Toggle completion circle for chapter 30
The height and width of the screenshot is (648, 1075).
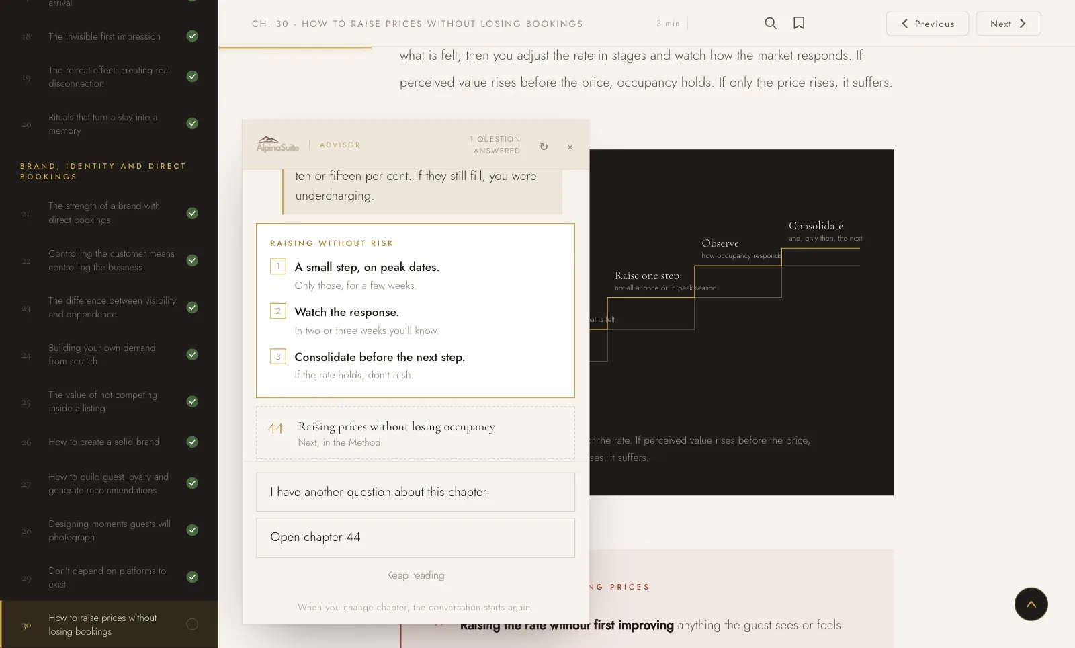point(192,624)
